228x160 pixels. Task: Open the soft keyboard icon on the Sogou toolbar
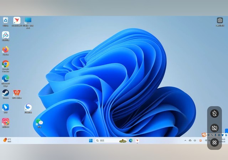click(x=219, y=135)
